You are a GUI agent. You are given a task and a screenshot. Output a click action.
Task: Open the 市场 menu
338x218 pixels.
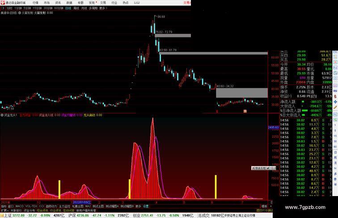click(x=46, y=3)
